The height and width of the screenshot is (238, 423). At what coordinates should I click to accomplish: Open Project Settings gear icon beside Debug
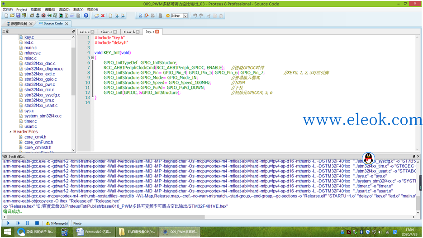tap(168, 16)
